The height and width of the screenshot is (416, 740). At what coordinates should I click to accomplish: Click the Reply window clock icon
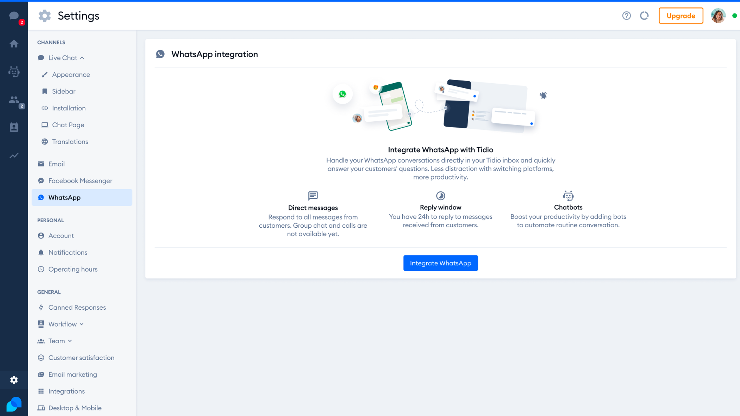point(441,196)
